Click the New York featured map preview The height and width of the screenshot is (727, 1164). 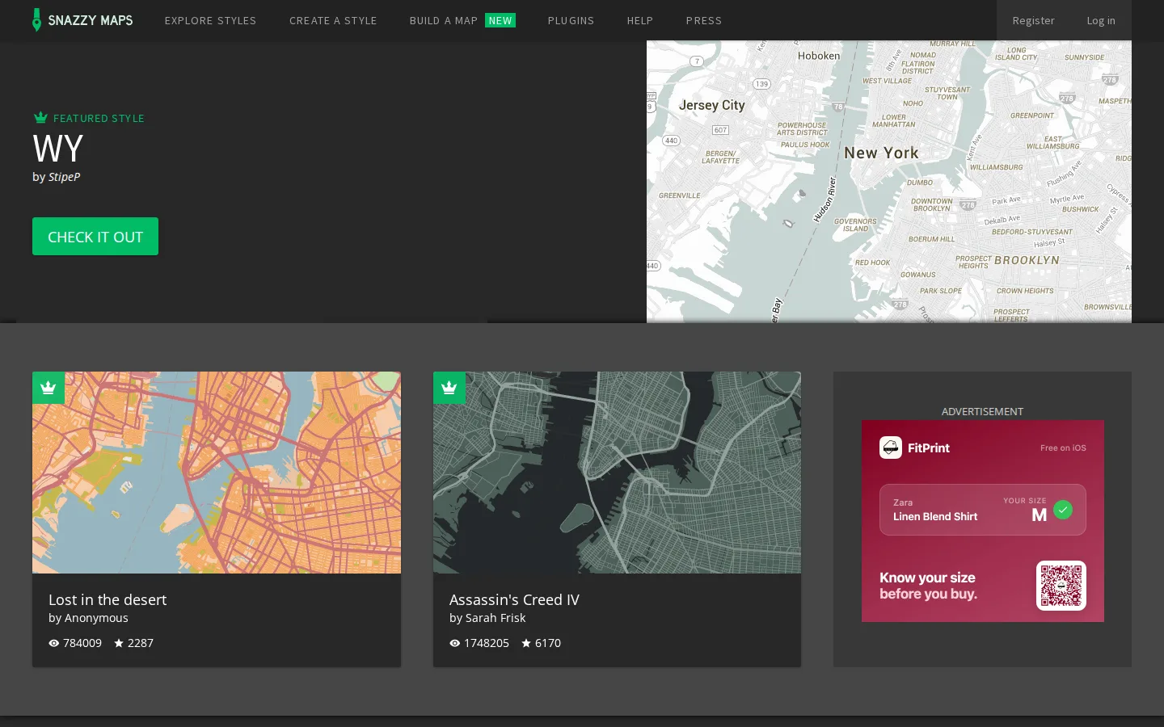(x=889, y=182)
